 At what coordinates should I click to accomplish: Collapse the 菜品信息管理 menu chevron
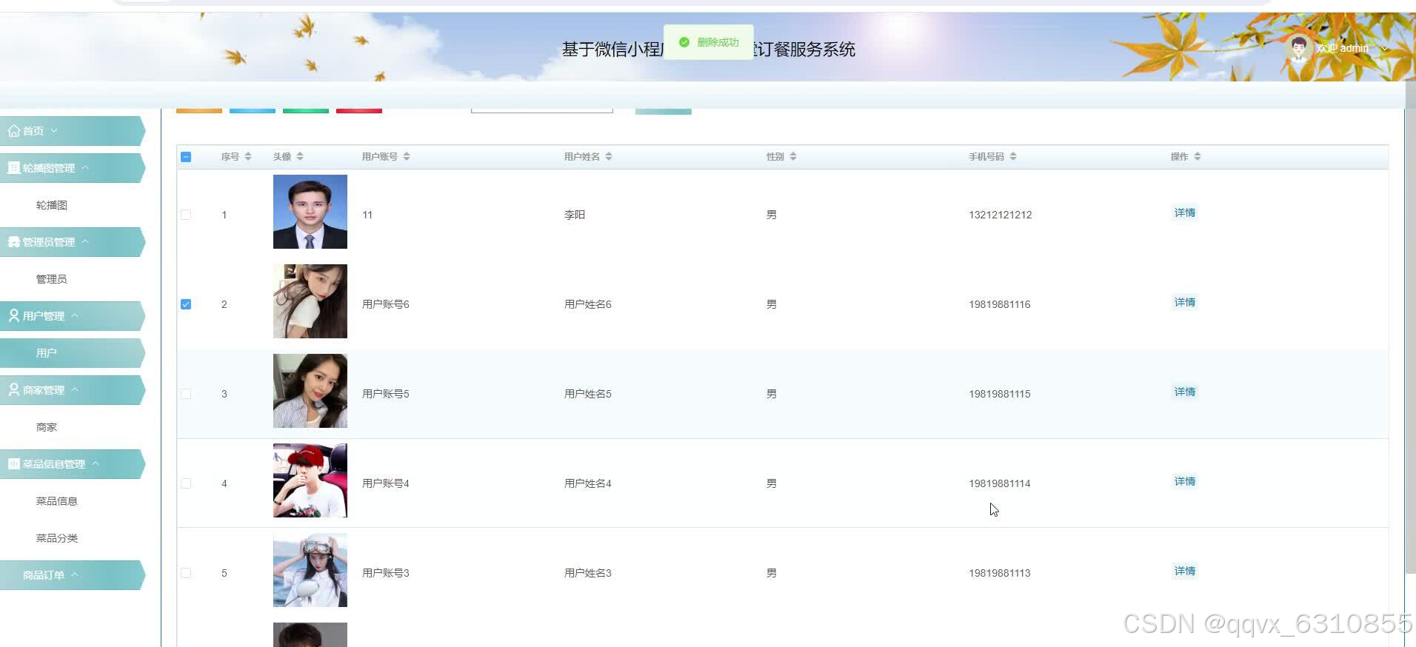(96, 463)
